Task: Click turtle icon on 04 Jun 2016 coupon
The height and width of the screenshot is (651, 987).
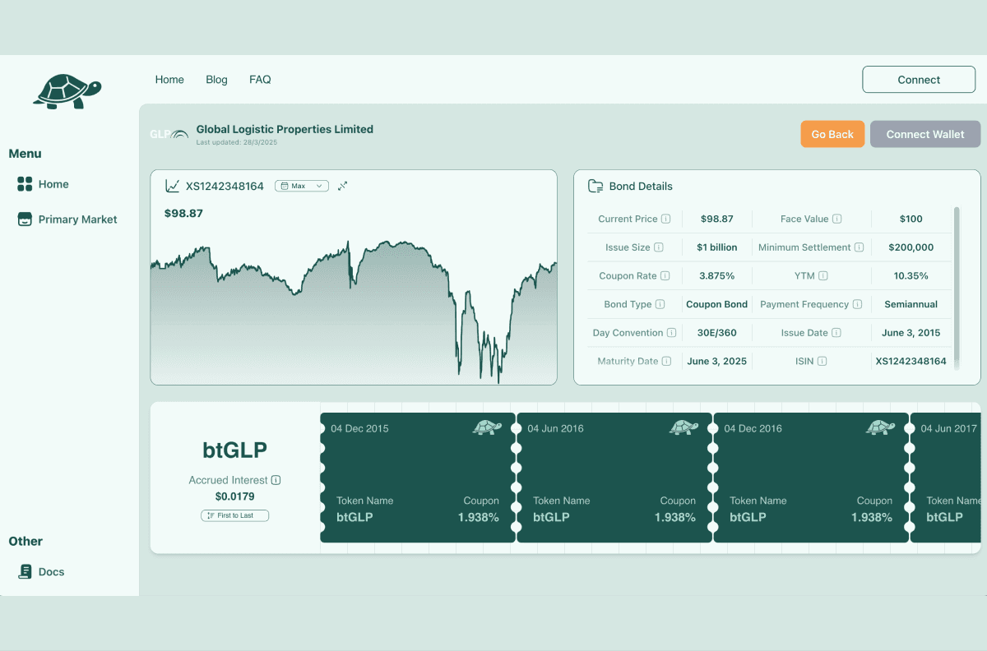Action: tap(683, 427)
